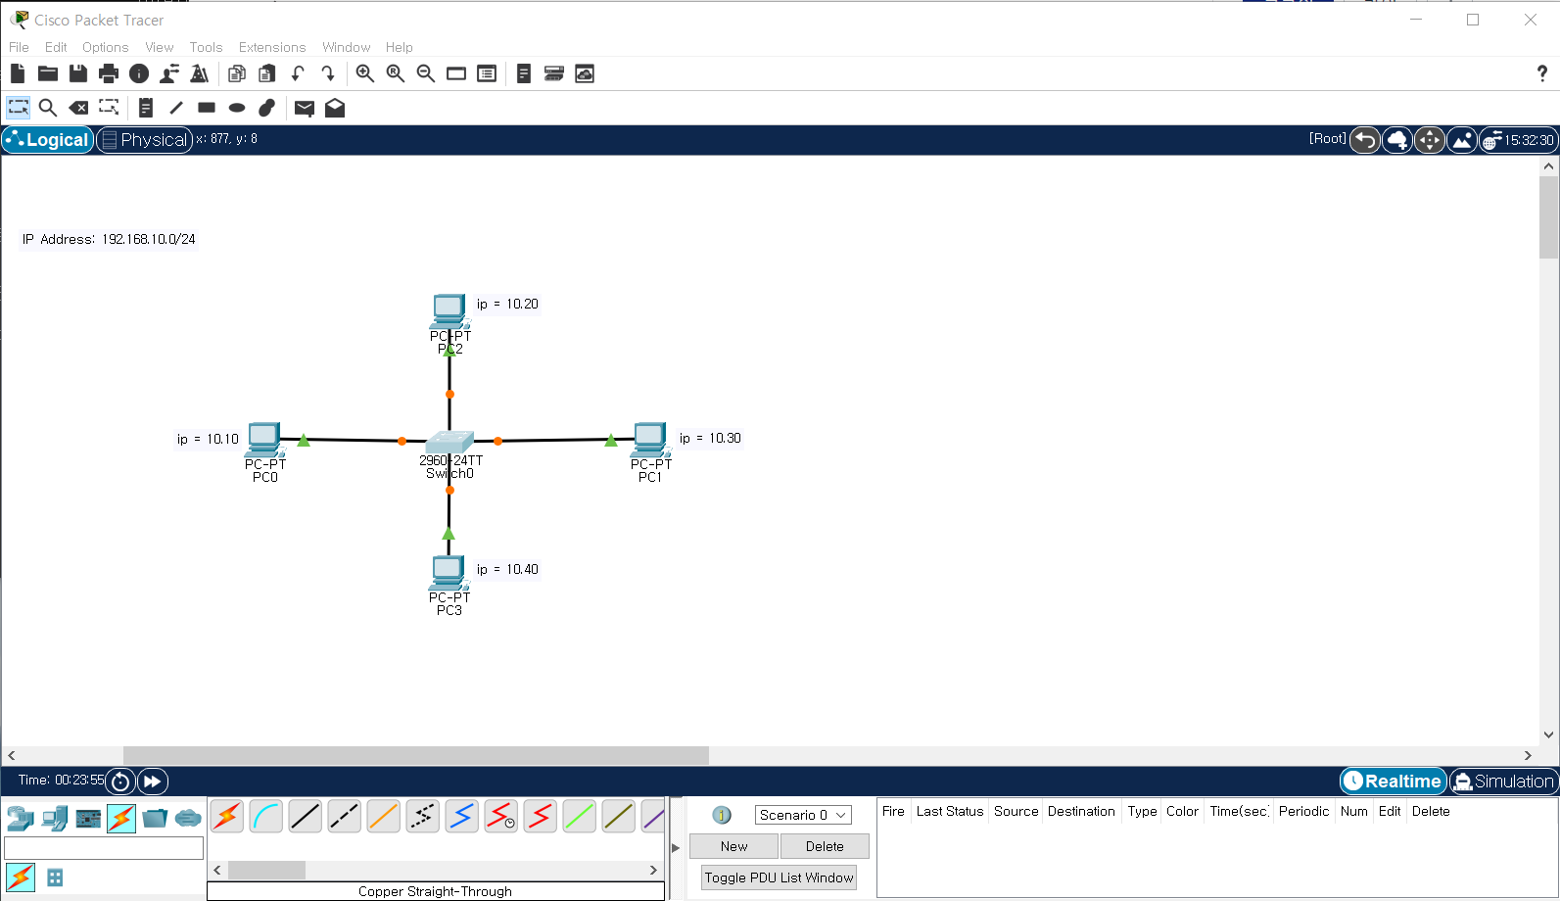Viewport: 1560px width, 901px height.
Task: Pick automatic connection type lightning icon
Action: tap(227, 816)
